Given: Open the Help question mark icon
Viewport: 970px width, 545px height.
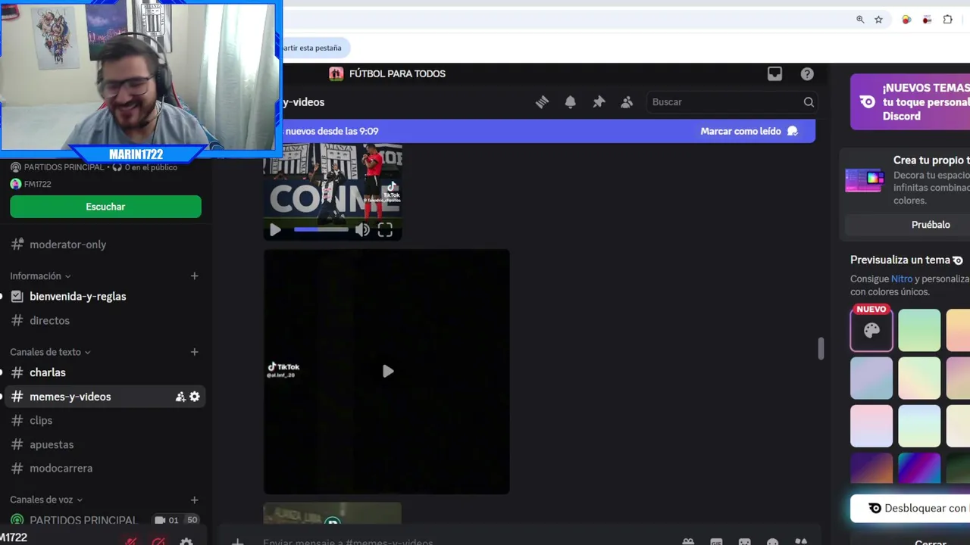Looking at the screenshot, I should (807, 73).
